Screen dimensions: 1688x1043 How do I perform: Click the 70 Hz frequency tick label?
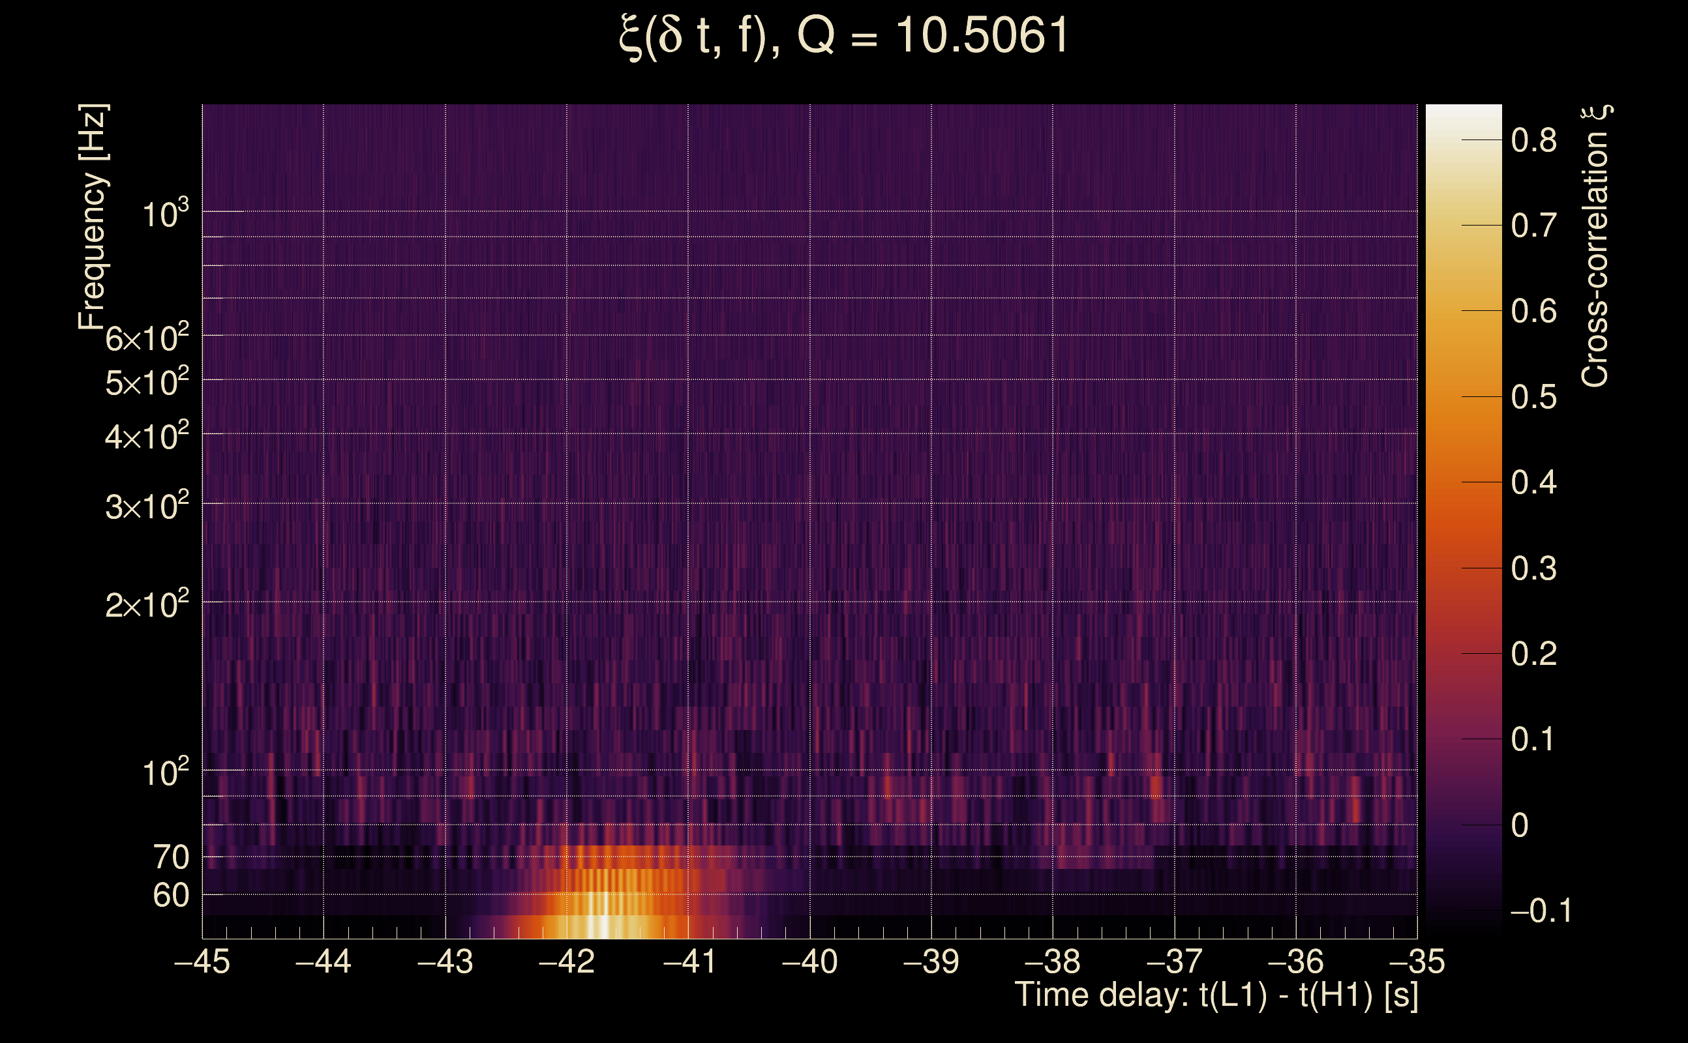(170, 857)
